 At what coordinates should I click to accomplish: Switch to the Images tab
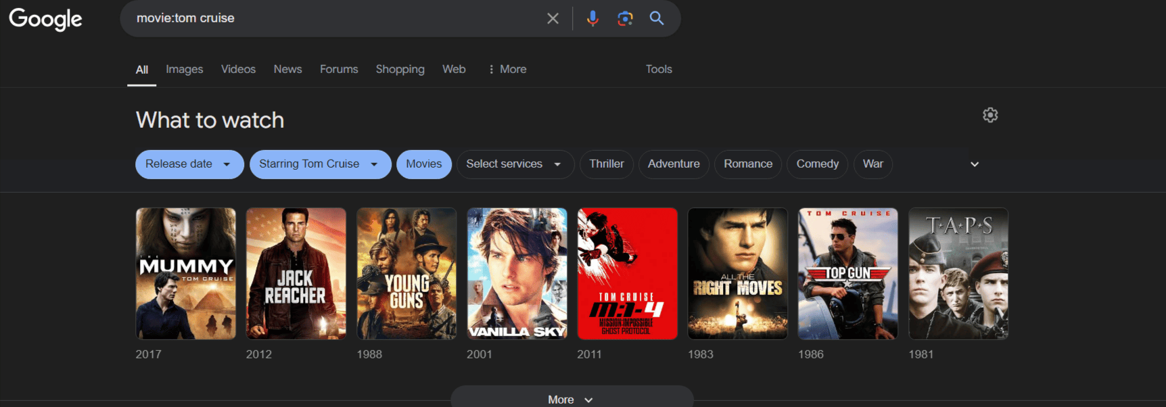point(184,69)
